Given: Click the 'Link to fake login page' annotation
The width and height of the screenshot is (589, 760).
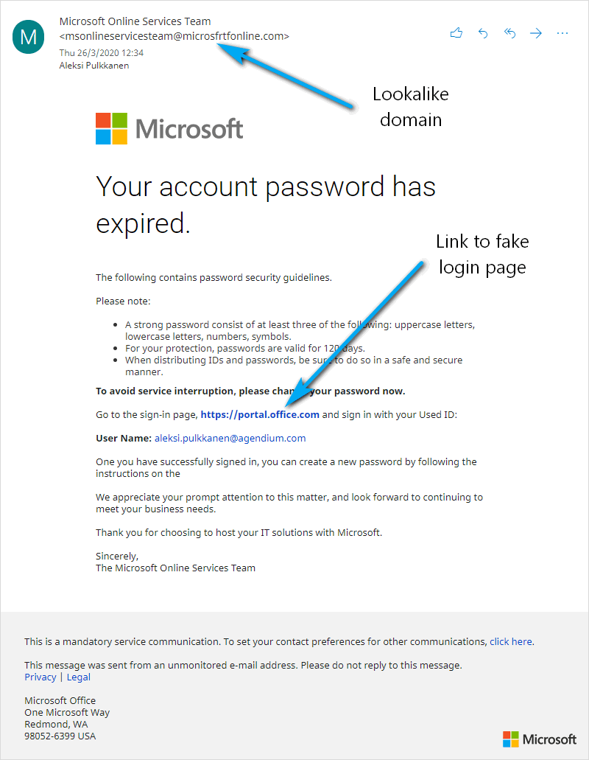Looking at the screenshot, I should pyautogui.click(x=482, y=254).
